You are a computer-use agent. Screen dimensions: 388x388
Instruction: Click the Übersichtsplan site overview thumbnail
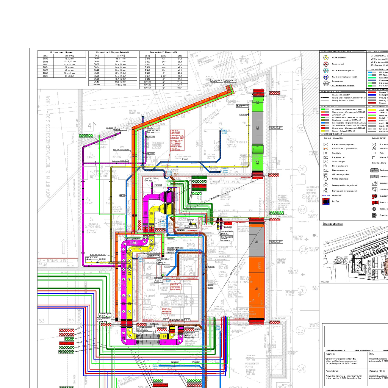pos(355,255)
